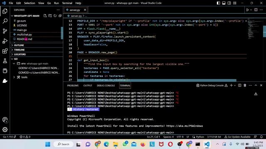266x149 pixels.
Task: Close the server.py editor tab
Action: pyautogui.click(x=85, y=10)
